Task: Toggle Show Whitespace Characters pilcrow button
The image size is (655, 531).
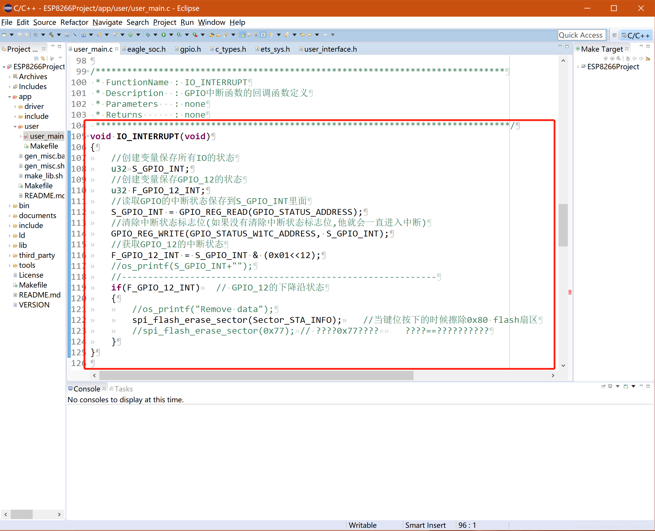Action: click(263, 35)
